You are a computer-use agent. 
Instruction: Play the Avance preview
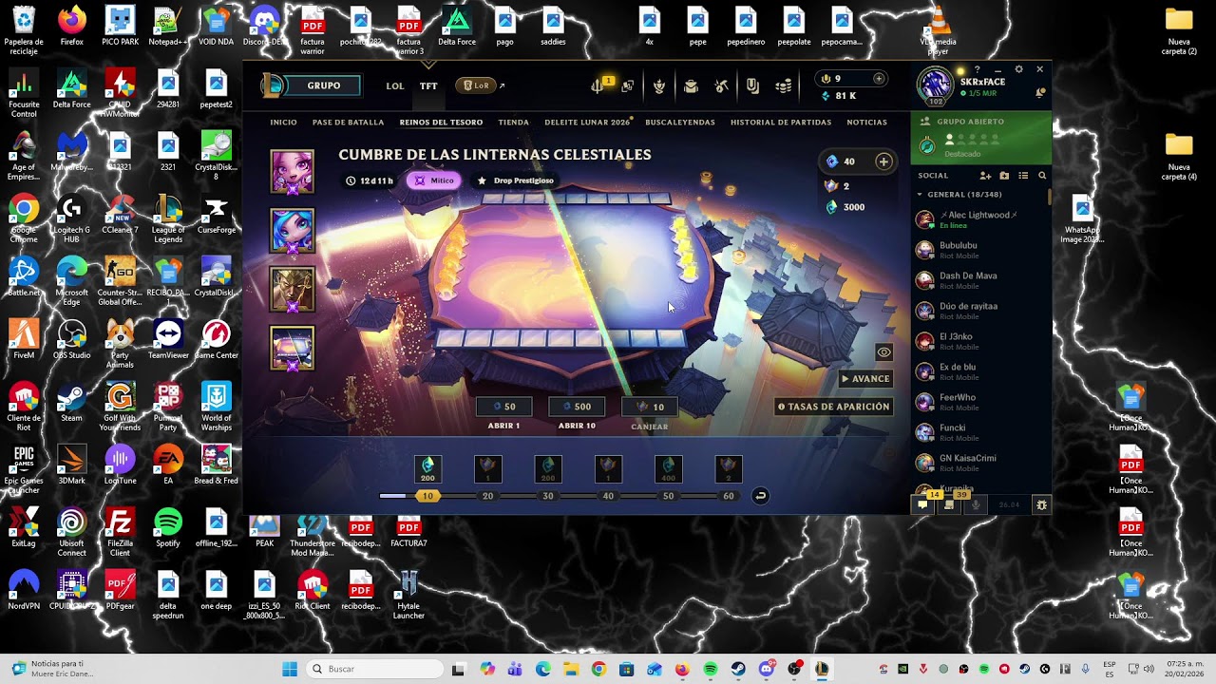coord(865,379)
